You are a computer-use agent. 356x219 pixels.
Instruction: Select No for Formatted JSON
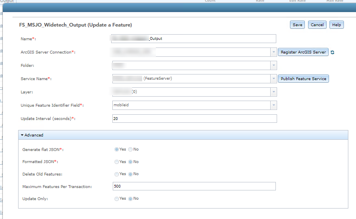click(130, 162)
